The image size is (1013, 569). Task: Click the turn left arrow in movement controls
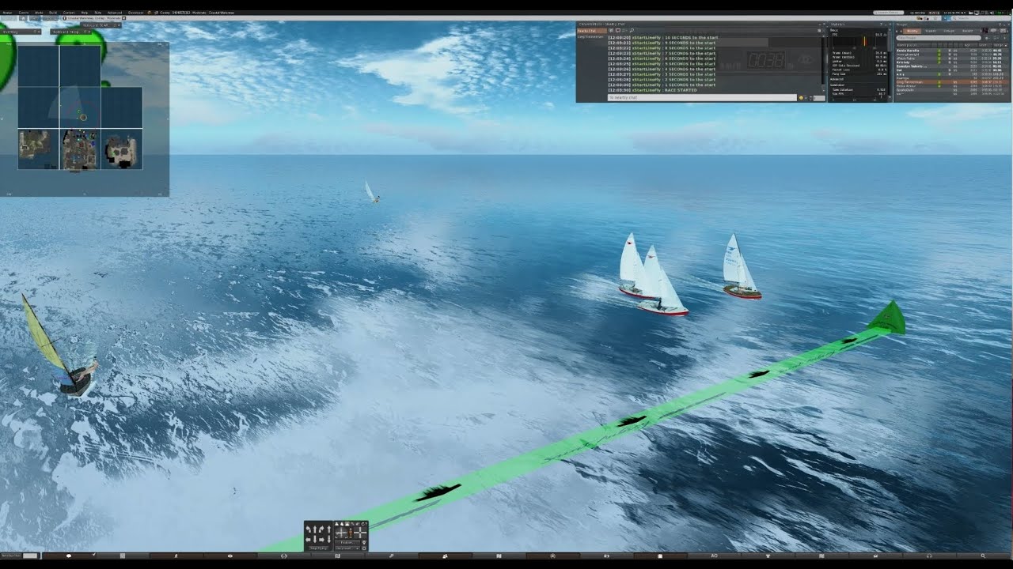(x=308, y=529)
